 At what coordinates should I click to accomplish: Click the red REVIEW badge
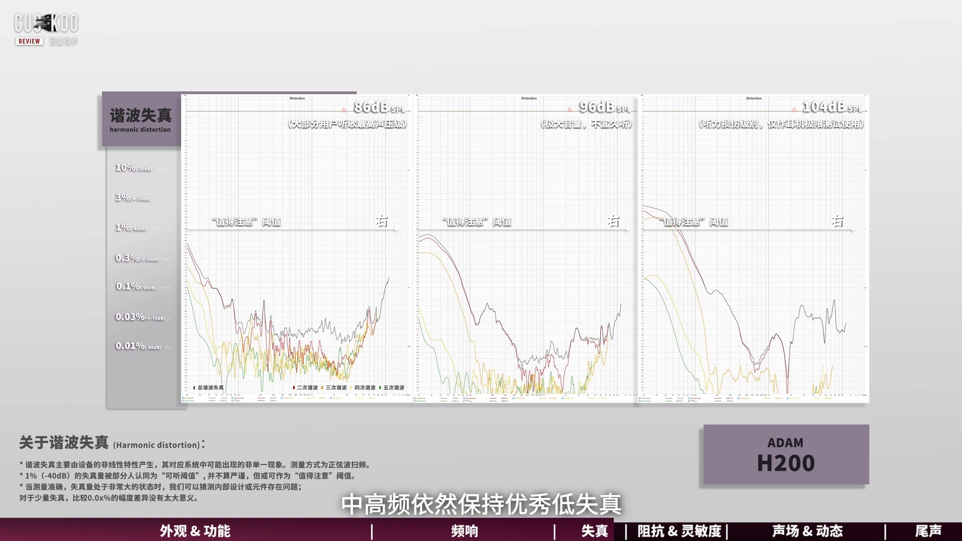[x=29, y=41]
